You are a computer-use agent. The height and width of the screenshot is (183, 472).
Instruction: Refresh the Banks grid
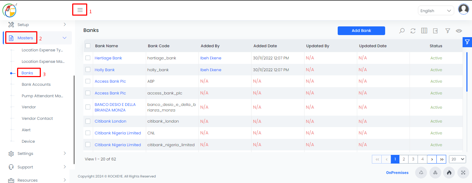pyautogui.click(x=413, y=31)
